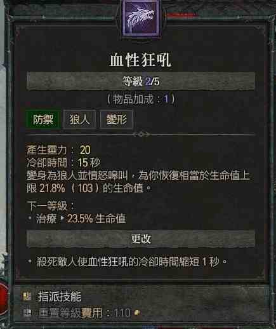Screen dimensions: 276x329
Task: Click the diamond ornament on the divider line
Action: coord(141,135)
